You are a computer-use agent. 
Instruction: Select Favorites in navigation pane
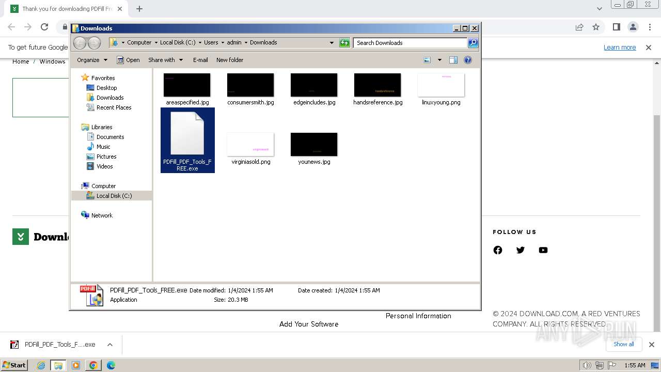pyautogui.click(x=103, y=78)
